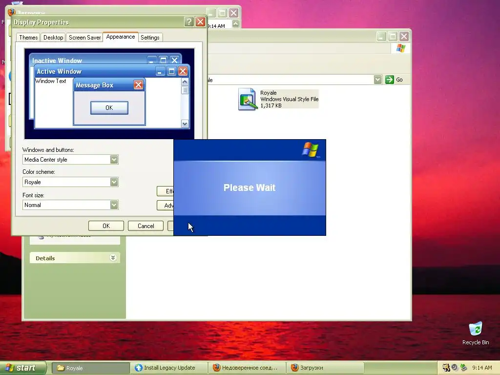This screenshot has width=500, height=375.
Task: Click the first system tray icon
Action: click(x=446, y=368)
